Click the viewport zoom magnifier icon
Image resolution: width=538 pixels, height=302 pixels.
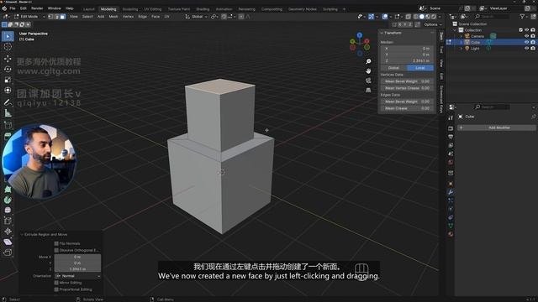[368, 61]
